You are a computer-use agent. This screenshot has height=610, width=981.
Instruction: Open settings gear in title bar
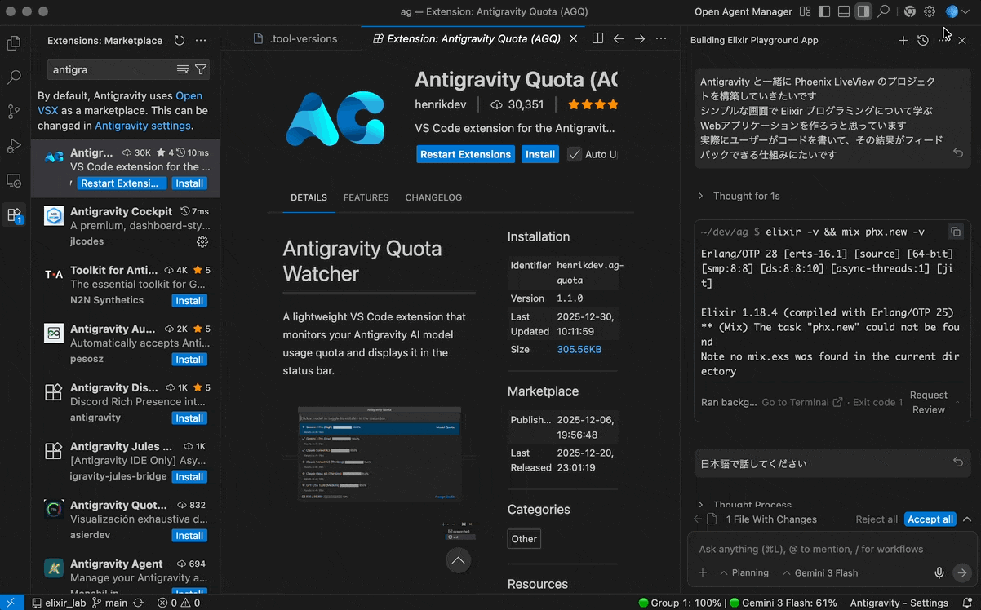930,11
